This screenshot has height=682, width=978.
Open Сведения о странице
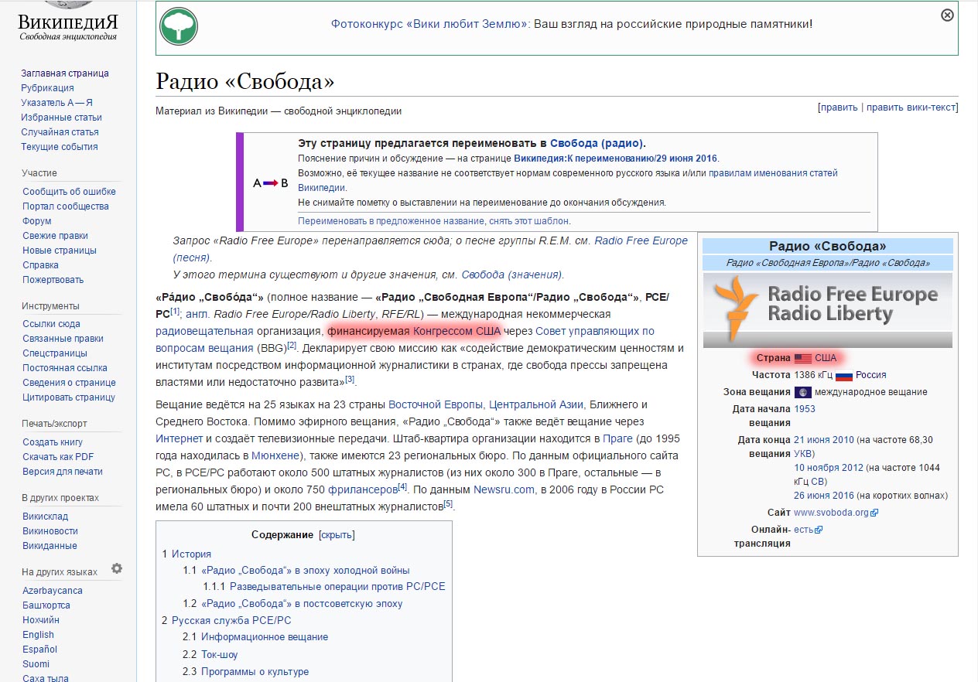click(69, 383)
